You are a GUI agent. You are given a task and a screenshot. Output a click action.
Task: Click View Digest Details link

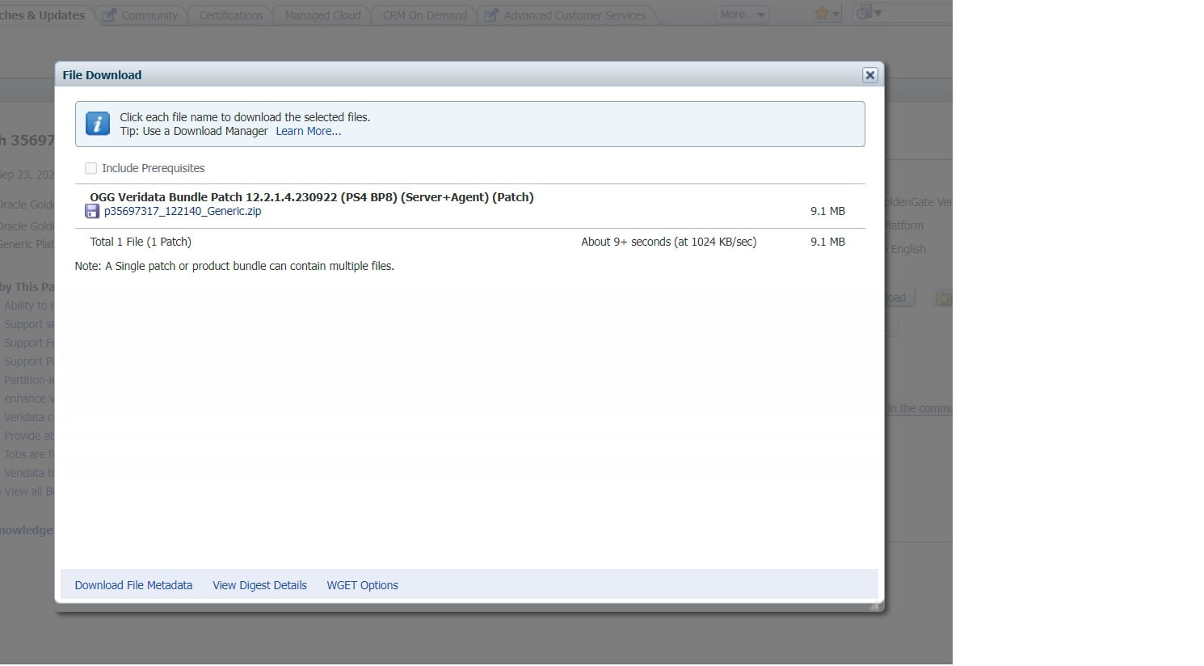[x=259, y=585]
